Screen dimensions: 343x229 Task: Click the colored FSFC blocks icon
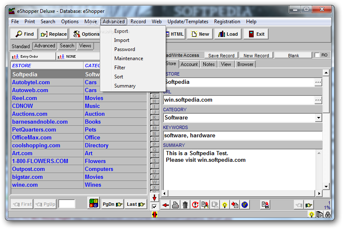(x=94, y=203)
